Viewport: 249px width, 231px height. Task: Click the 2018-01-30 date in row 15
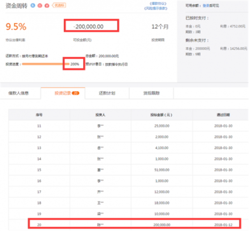tap(223, 170)
